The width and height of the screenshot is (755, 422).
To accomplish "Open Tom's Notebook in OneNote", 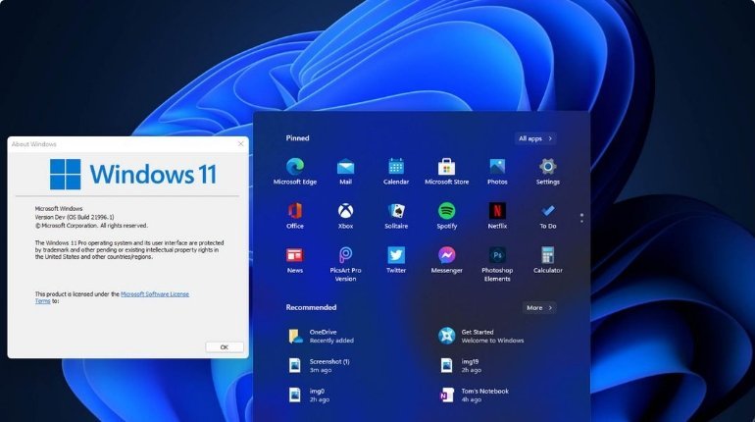I will [x=474, y=396].
